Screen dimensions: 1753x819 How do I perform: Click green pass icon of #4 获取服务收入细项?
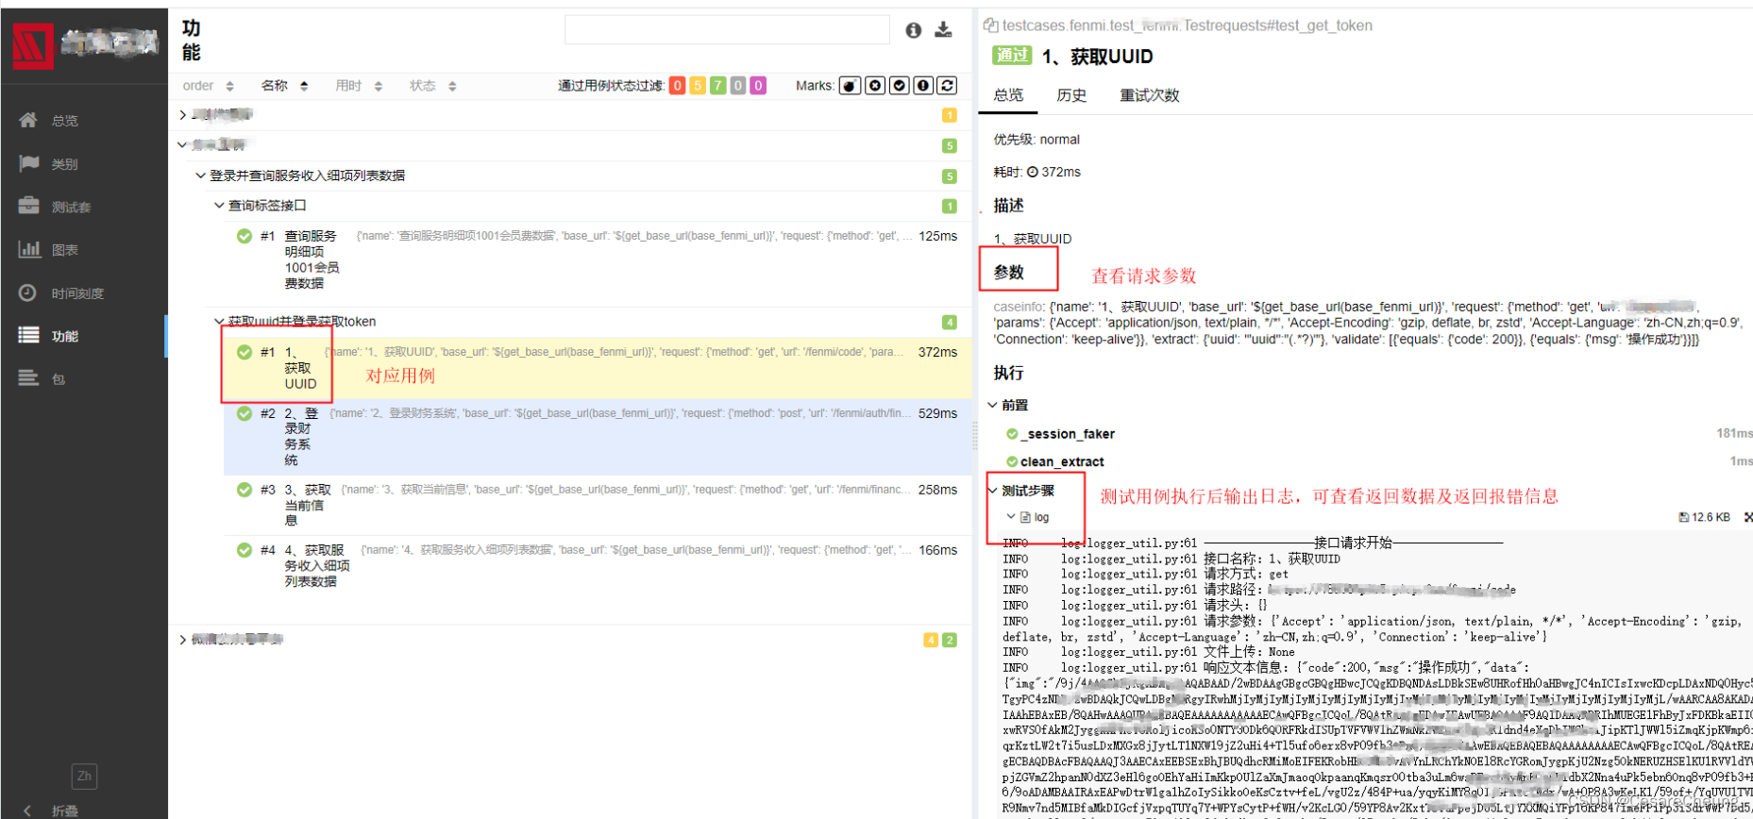point(244,550)
